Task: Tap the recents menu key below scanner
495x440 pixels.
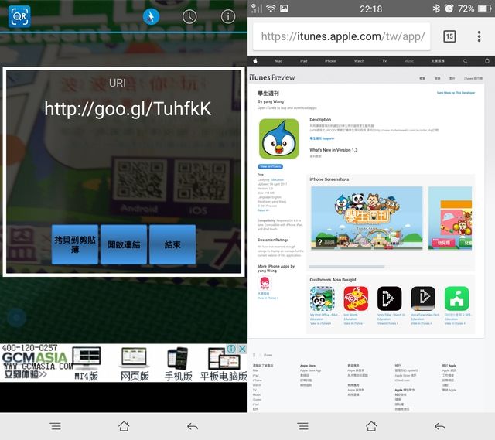Action: coord(56,426)
